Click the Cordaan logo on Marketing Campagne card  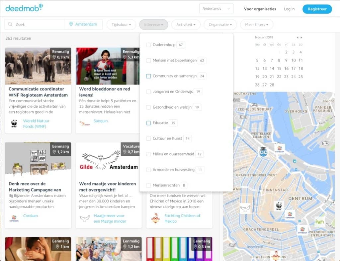point(14,218)
